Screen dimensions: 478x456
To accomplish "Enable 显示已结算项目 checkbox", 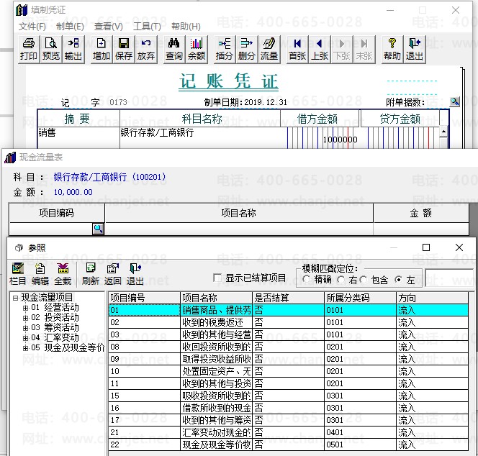I will pos(218,278).
